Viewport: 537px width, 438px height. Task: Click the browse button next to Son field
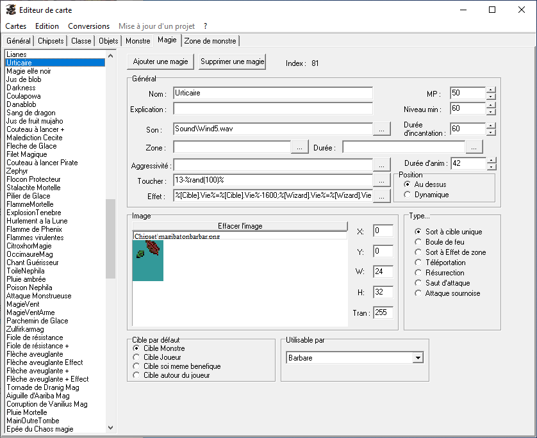(x=381, y=129)
